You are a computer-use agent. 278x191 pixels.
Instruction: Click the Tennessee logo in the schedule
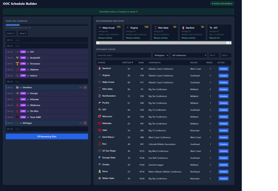click(17, 64)
